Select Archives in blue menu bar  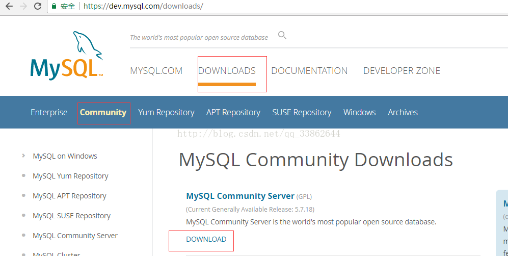(x=403, y=112)
